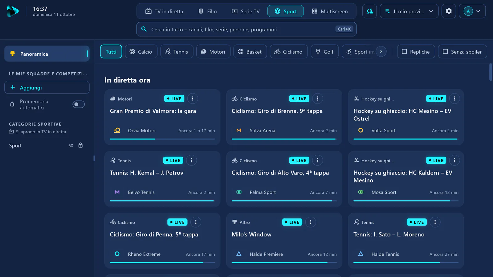493x277 pixels.
Task: Click the Orvia Motori channel logo
Action: (x=117, y=130)
